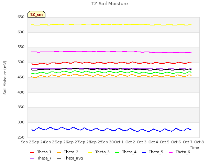The width and height of the screenshot is (220, 165).
Task: Toggle Theta_6 legend entry
Action: (179, 152)
